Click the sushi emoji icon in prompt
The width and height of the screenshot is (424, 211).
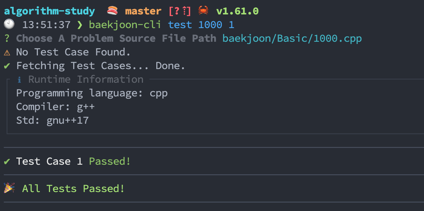(112, 11)
